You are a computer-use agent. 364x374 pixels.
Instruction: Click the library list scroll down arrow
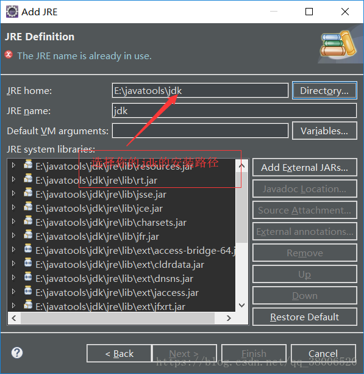pos(241,305)
